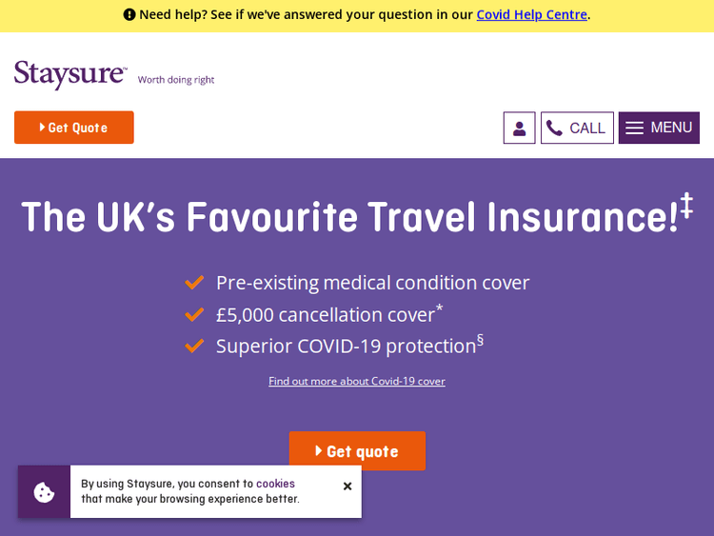Open the Covid Help Centre link

[x=531, y=14]
